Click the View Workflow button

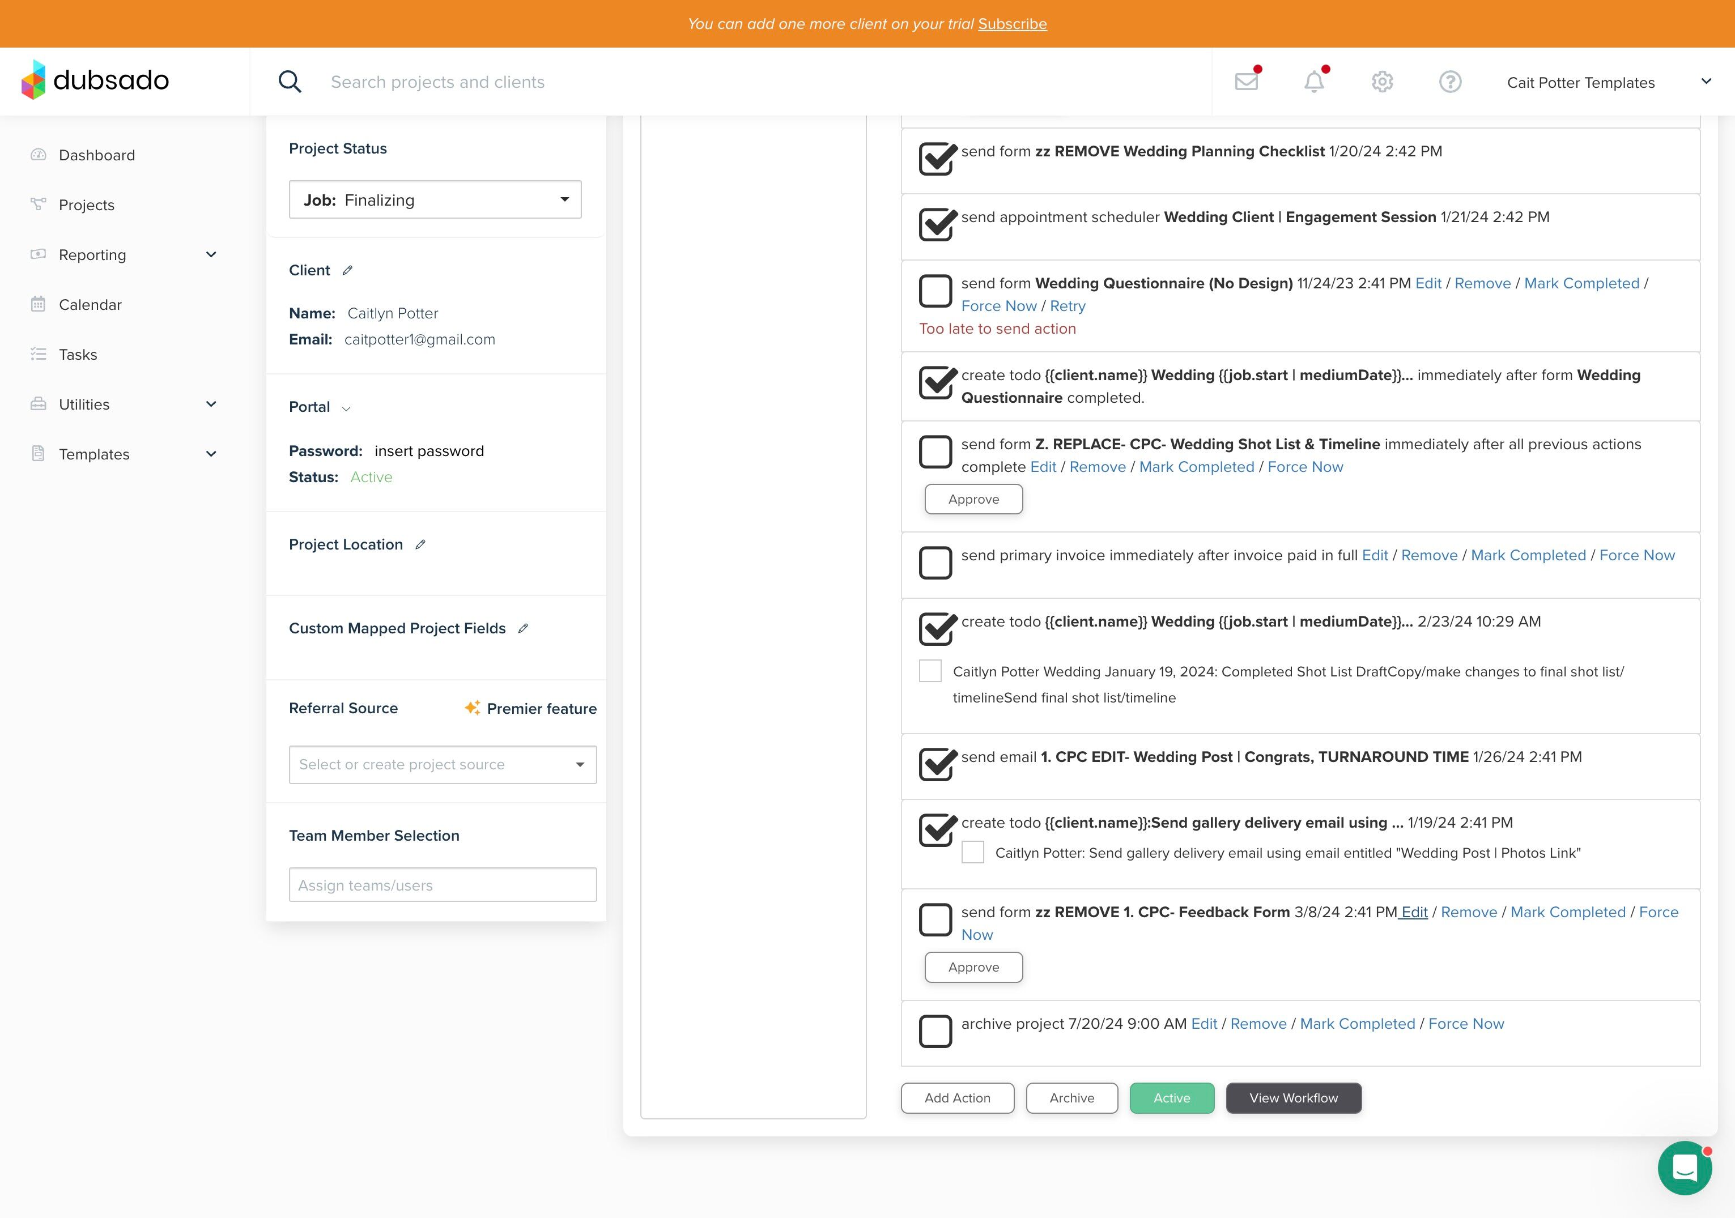(1293, 1098)
